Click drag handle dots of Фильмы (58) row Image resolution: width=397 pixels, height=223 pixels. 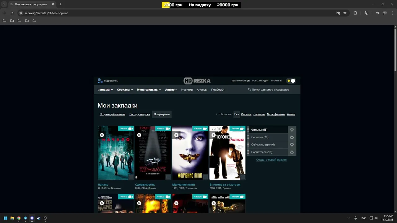tap(248, 130)
